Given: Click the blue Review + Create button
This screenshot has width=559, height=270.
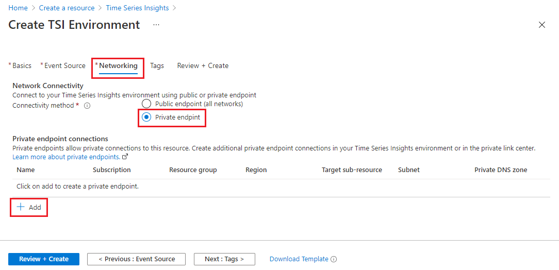Looking at the screenshot, I should pos(44,259).
